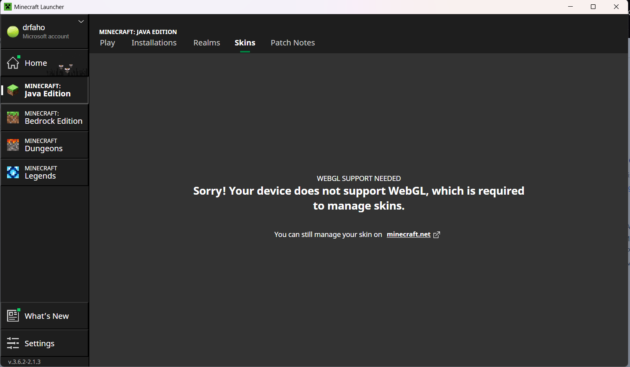Switch to the Play tab
The height and width of the screenshot is (367, 630).
(107, 43)
